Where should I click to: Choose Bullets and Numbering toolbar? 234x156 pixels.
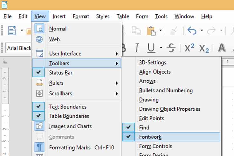(x=166, y=90)
